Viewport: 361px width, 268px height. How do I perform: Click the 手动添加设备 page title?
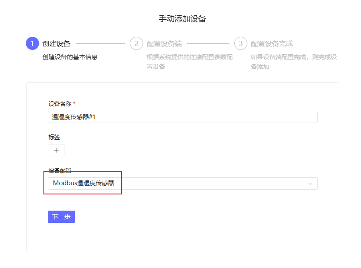click(182, 19)
